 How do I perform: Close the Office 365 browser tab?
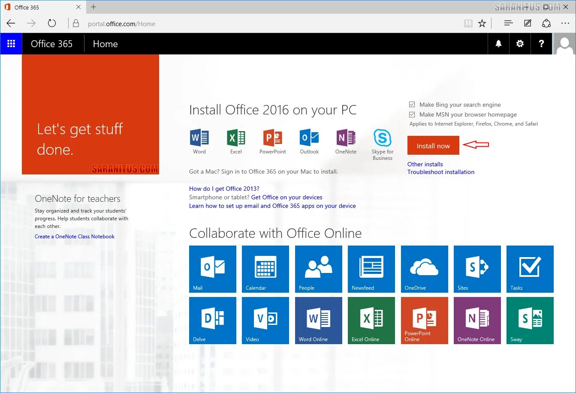point(78,7)
